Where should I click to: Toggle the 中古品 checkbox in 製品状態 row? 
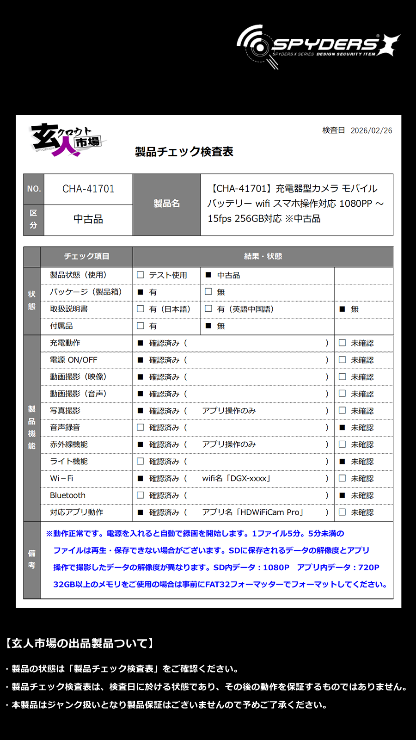(208, 275)
